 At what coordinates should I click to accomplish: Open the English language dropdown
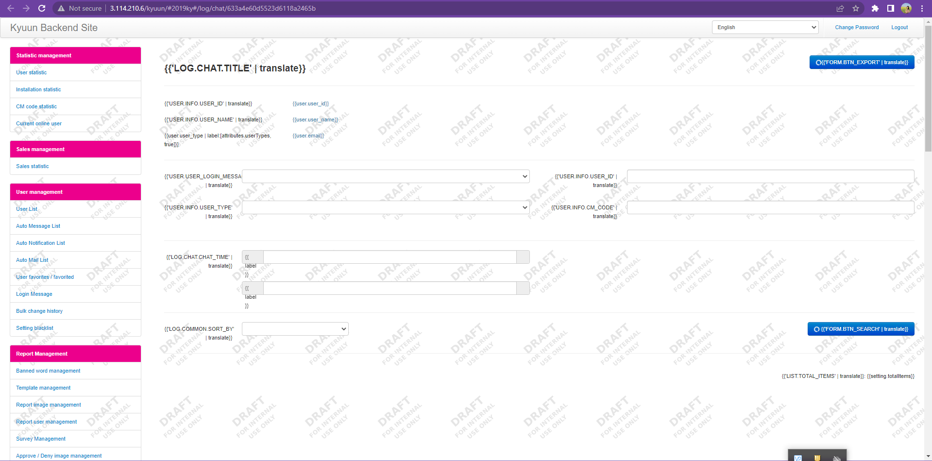765,27
